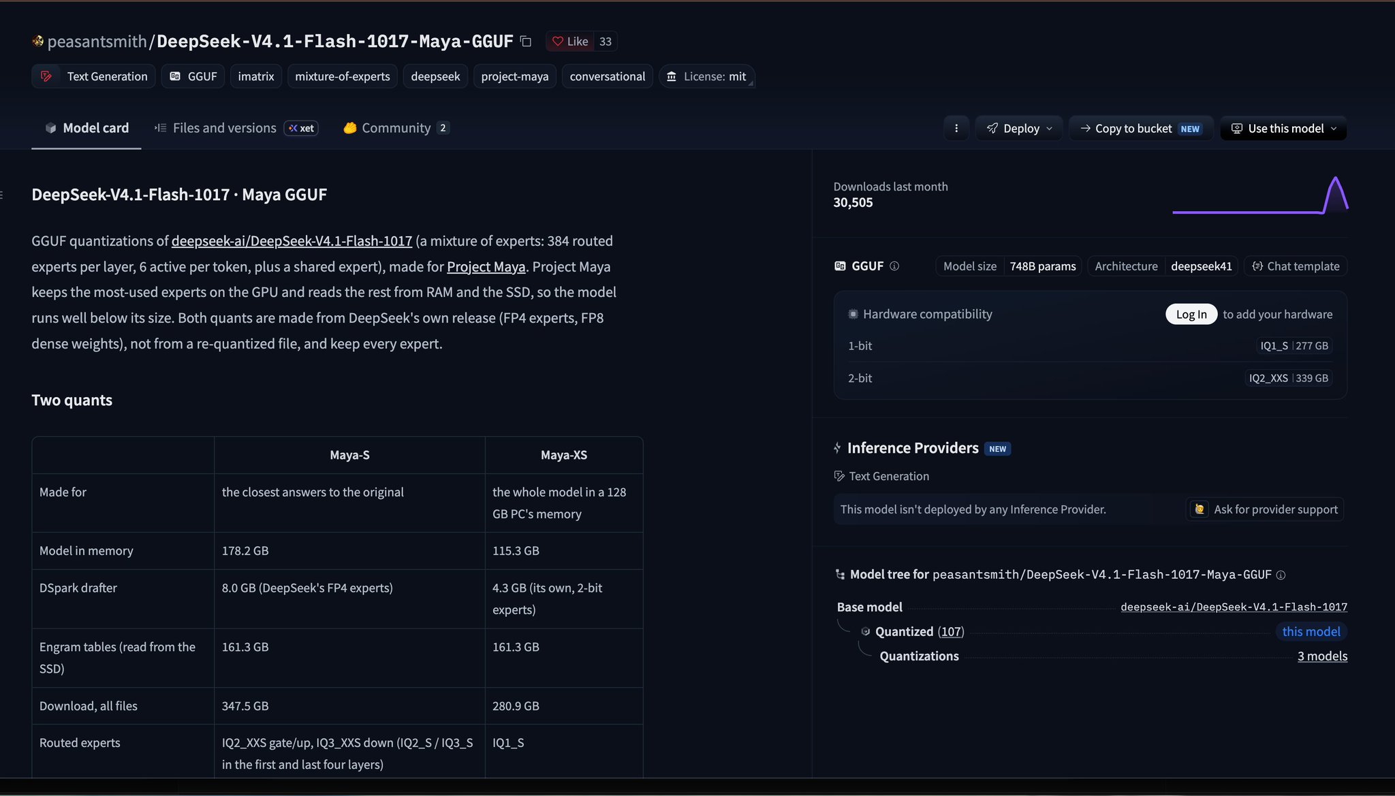
Task: Click the Architecture deepseek41 badge
Action: [1163, 266]
